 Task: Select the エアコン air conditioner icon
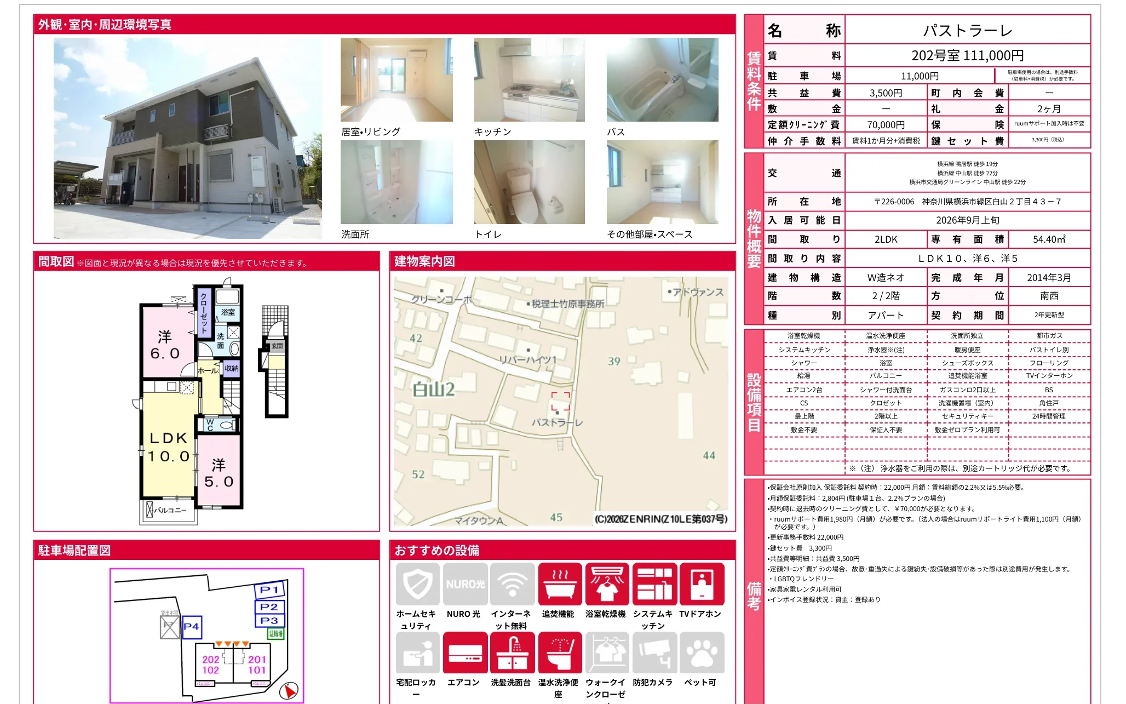(465, 653)
